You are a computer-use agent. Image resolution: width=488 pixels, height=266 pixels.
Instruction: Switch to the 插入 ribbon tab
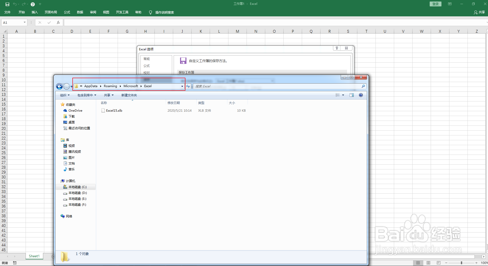pyautogui.click(x=35, y=12)
